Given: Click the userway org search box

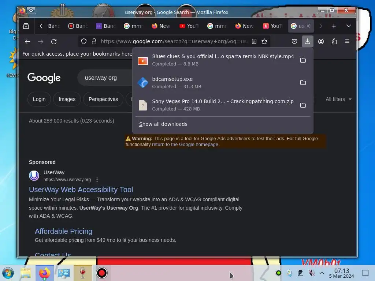Looking at the screenshot, I should (x=105, y=78).
